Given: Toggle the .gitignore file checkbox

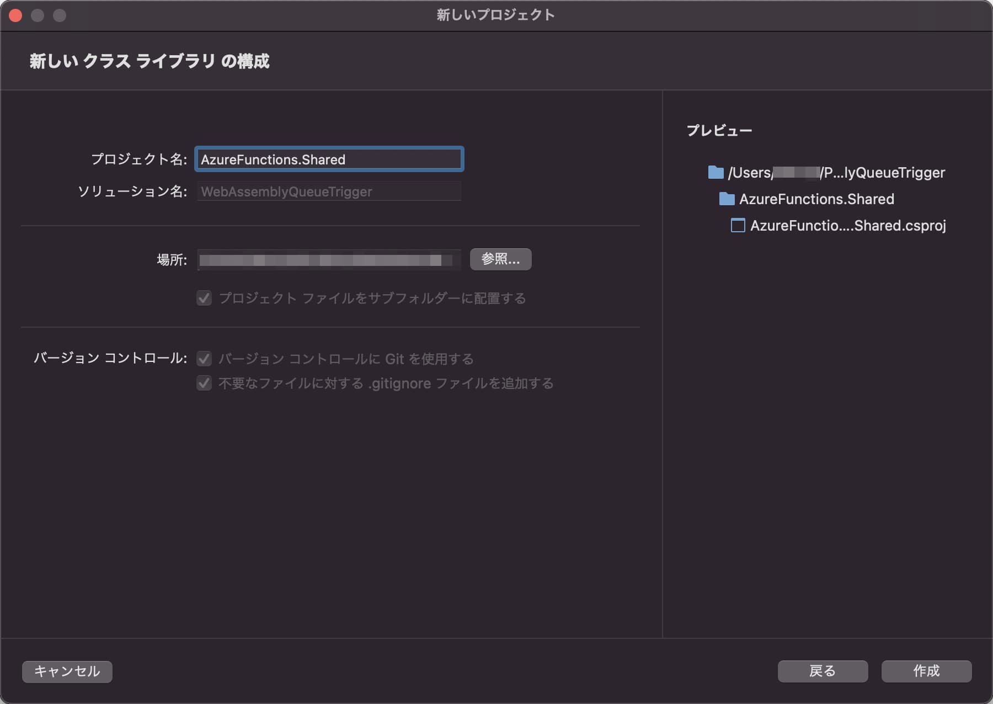Looking at the screenshot, I should coord(204,383).
